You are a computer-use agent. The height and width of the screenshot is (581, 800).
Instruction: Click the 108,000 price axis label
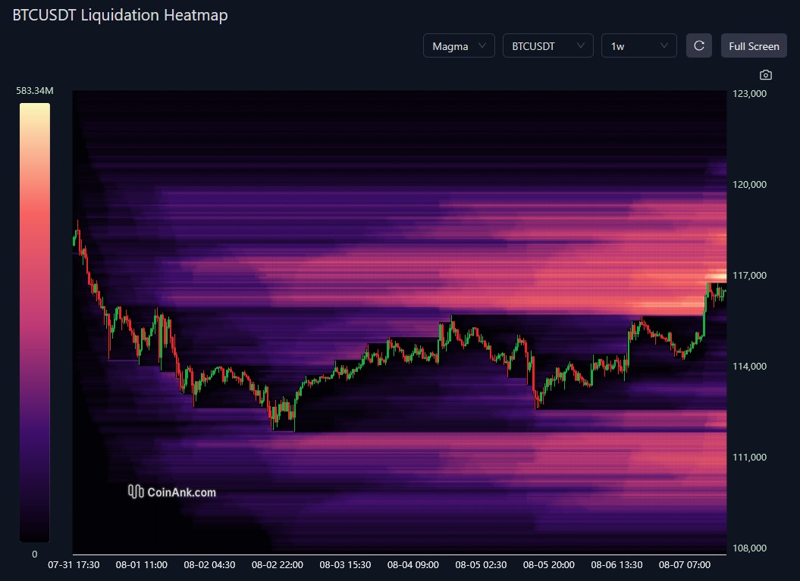[749, 548]
